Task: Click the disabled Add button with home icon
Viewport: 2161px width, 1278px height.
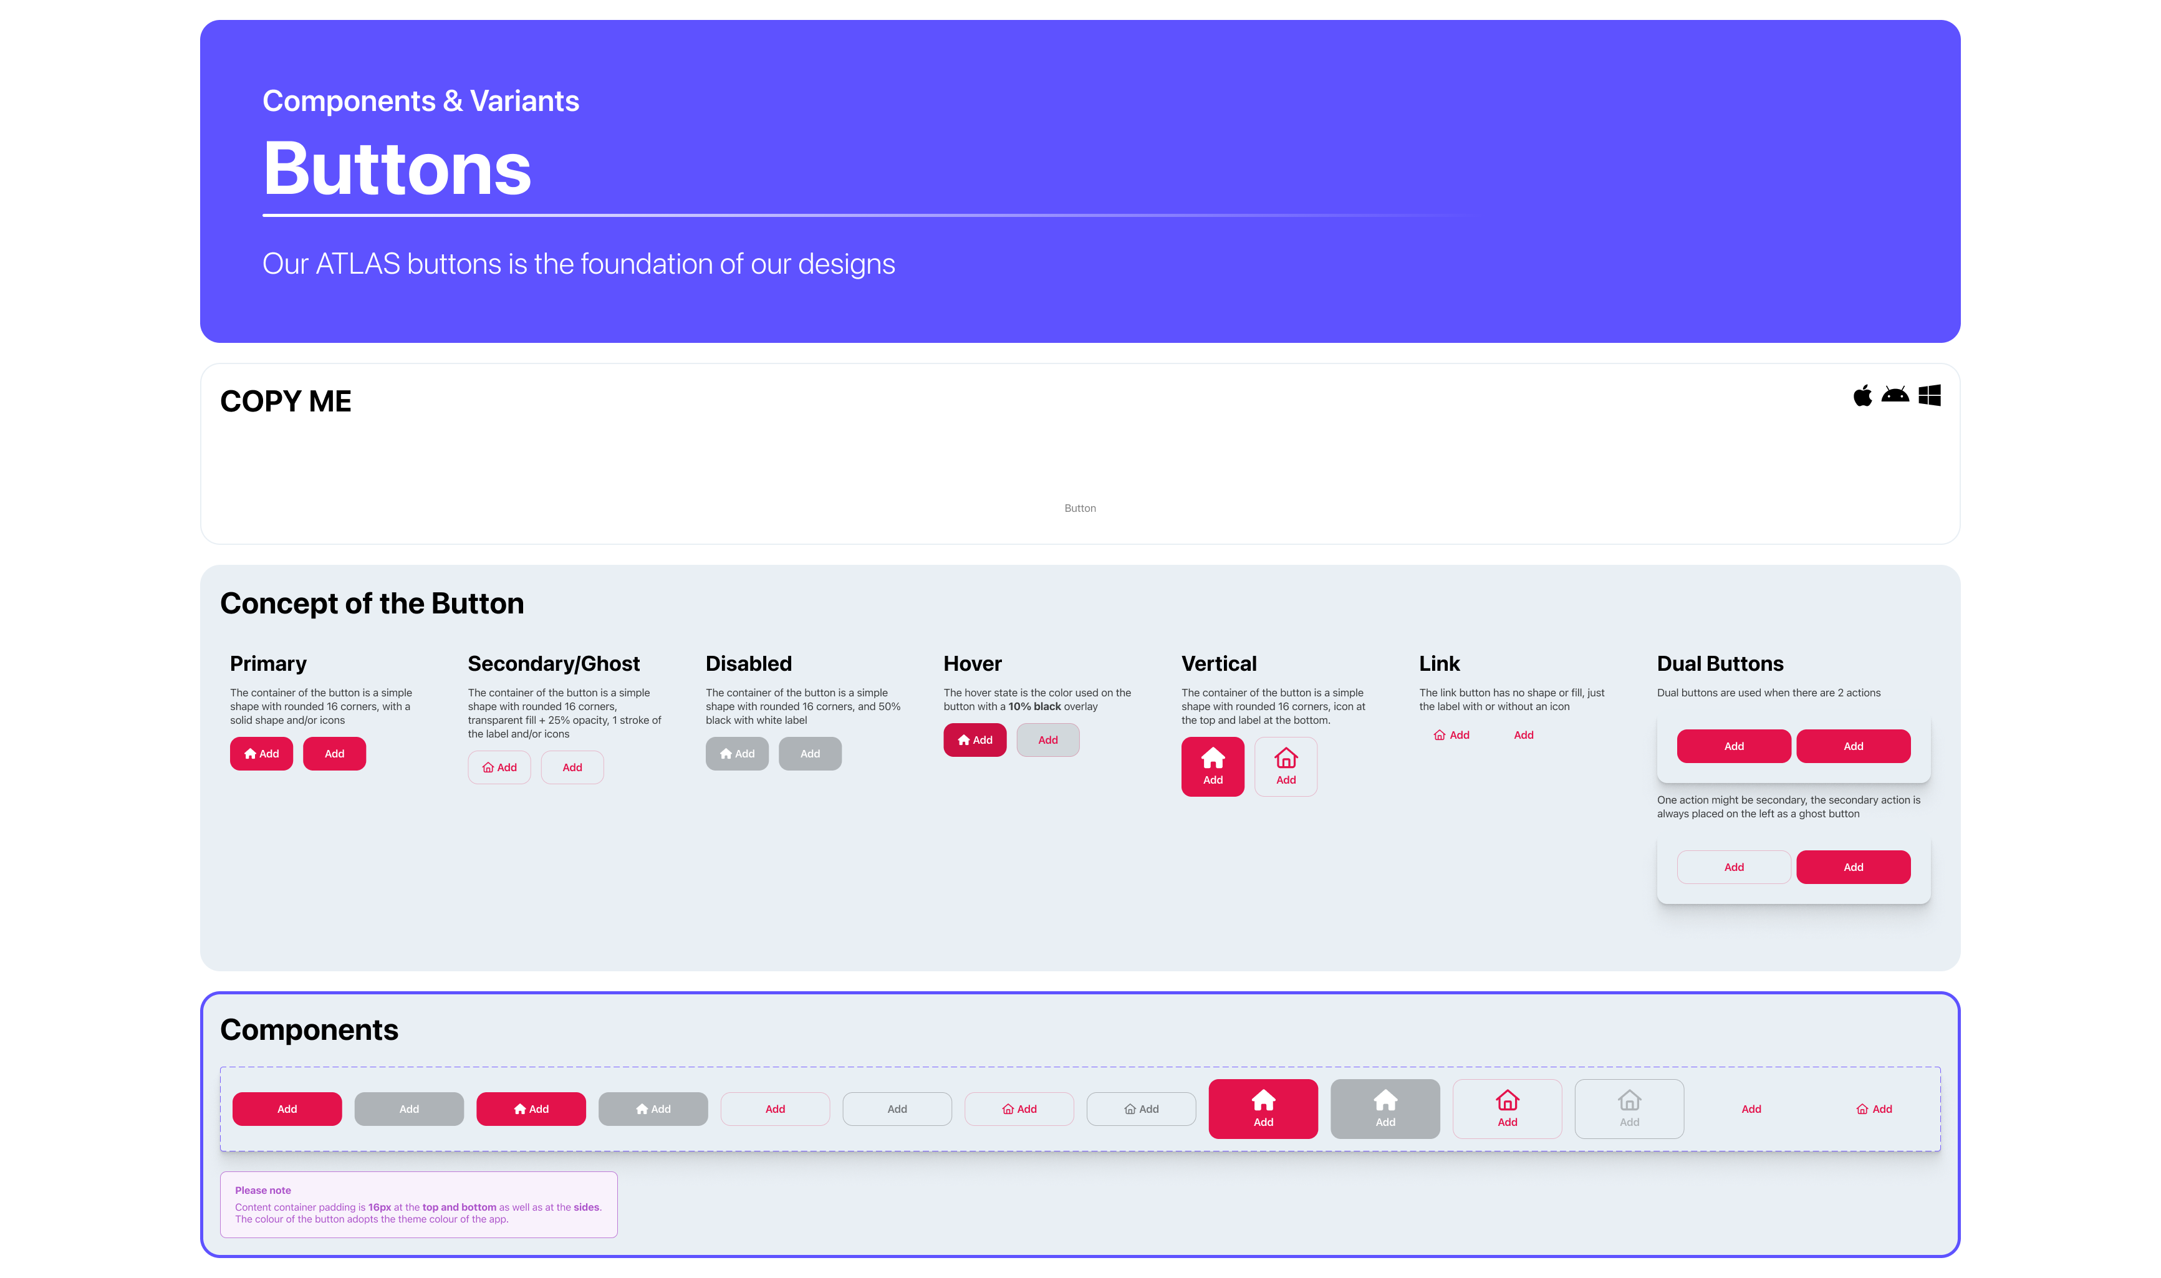Action: tap(736, 754)
